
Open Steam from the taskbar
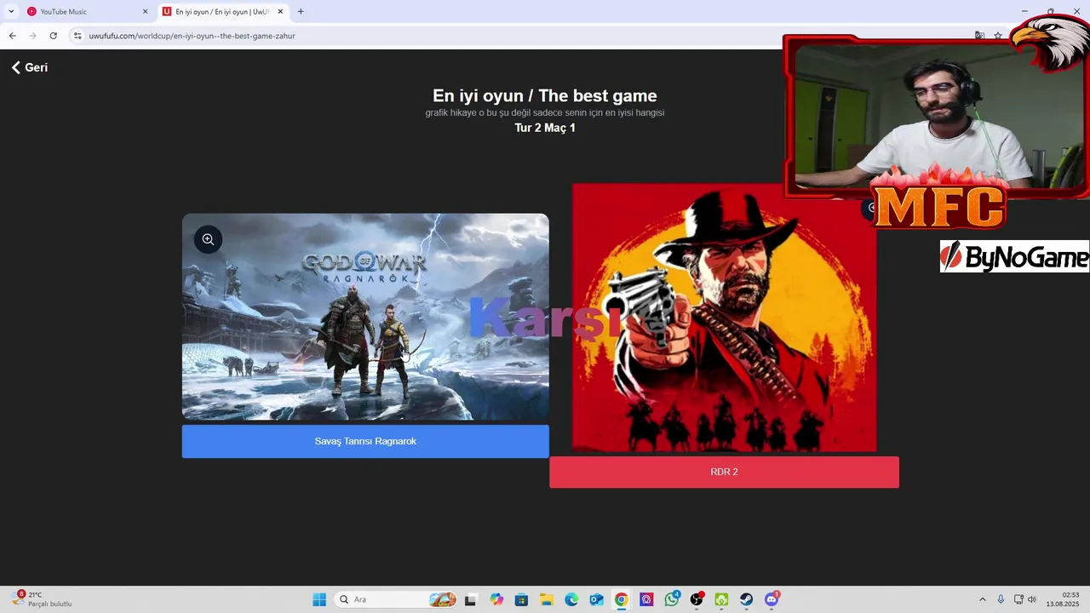click(747, 599)
